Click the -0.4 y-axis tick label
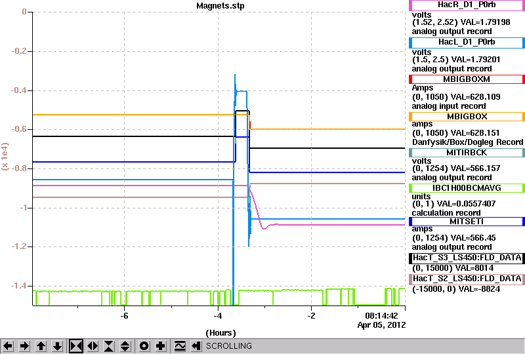Viewport: 525px width, 354px height. click(x=19, y=90)
